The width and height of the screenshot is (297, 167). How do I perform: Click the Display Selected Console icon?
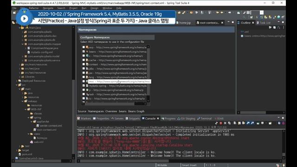pyautogui.click(x=262, y=123)
